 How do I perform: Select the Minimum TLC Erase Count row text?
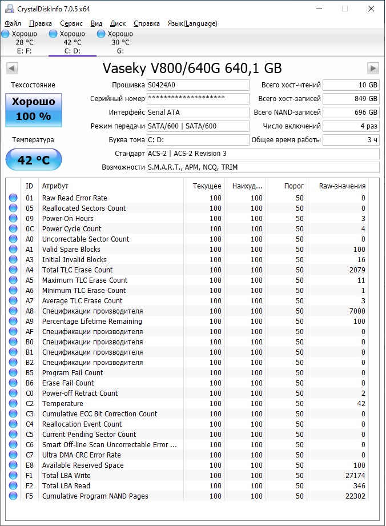tap(84, 290)
